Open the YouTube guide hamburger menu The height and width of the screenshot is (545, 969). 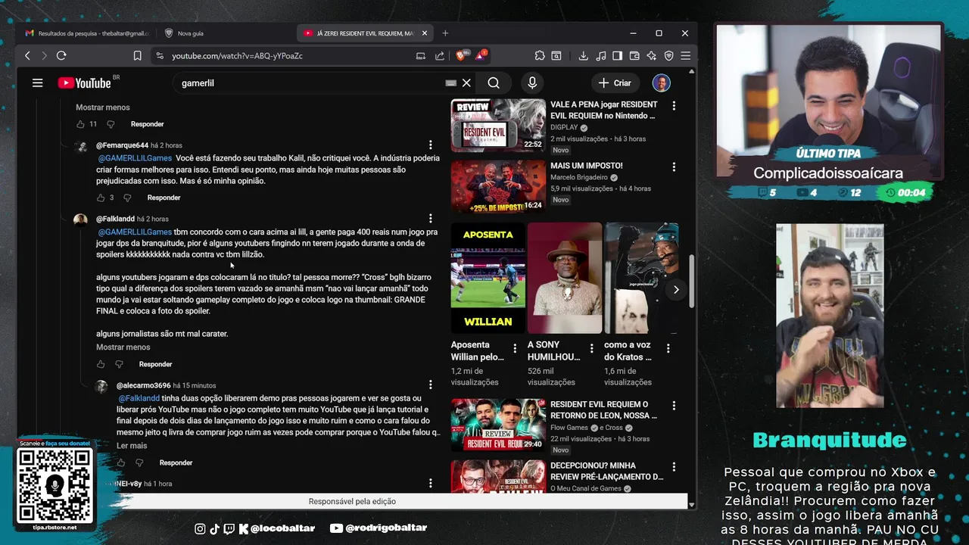coord(37,83)
